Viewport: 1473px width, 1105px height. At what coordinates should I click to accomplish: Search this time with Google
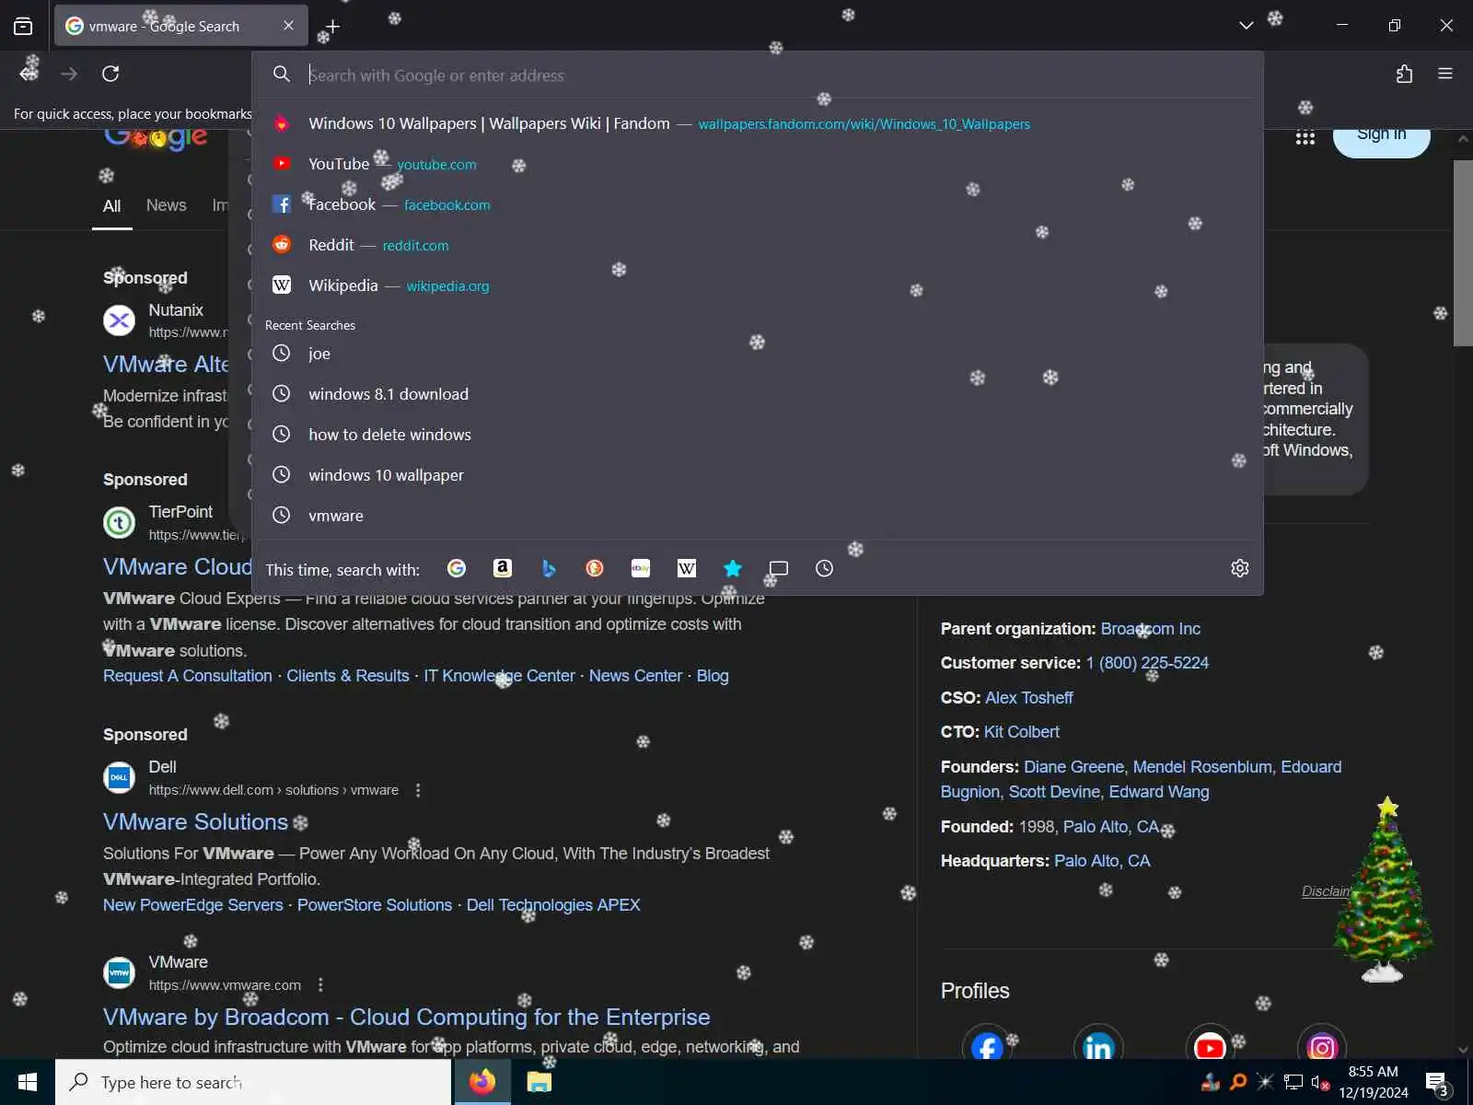click(457, 568)
